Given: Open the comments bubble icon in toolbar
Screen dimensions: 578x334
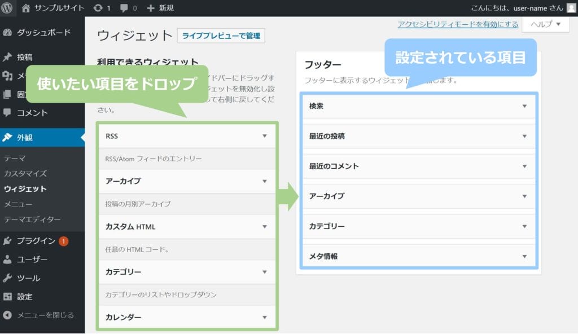Looking at the screenshot, I should click(124, 8).
